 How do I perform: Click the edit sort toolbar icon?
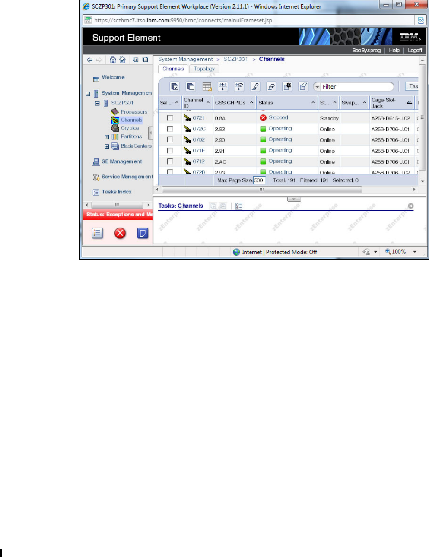pos(223,87)
